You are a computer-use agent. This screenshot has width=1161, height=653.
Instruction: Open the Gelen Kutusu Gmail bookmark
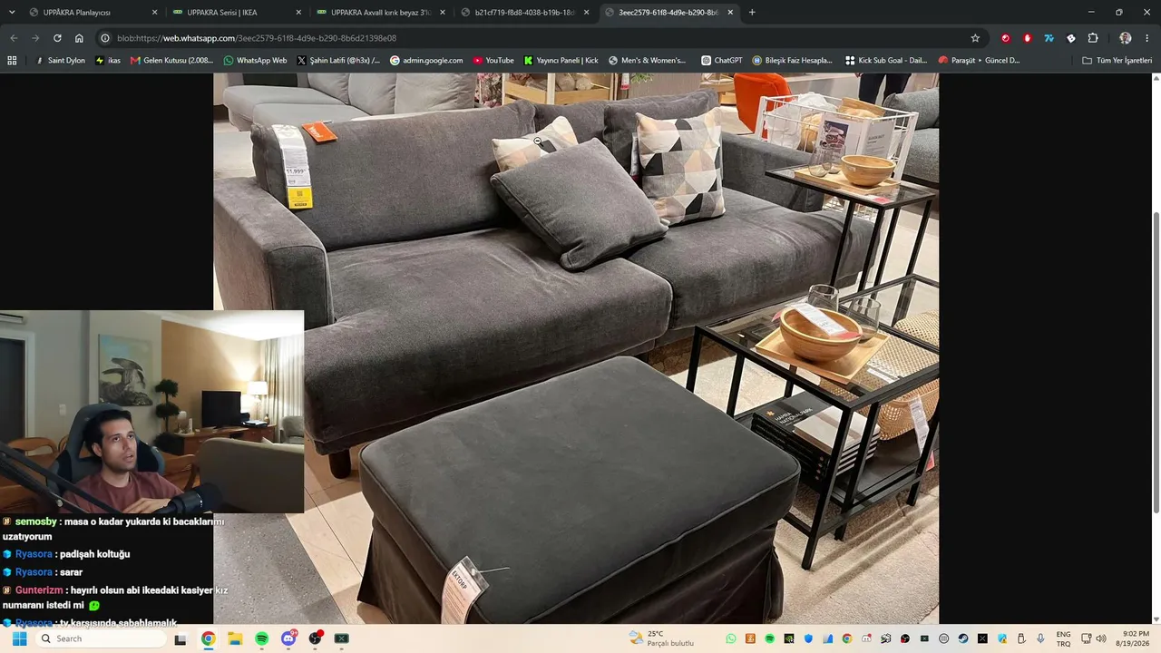pyautogui.click(x=171, y=61)
